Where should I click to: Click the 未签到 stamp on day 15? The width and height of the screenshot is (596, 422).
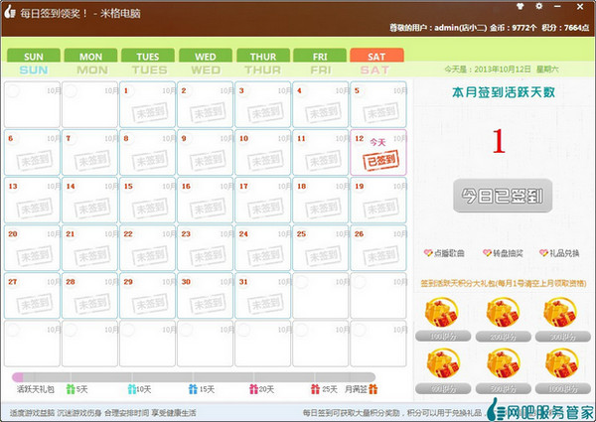click(x=150, y=209)
